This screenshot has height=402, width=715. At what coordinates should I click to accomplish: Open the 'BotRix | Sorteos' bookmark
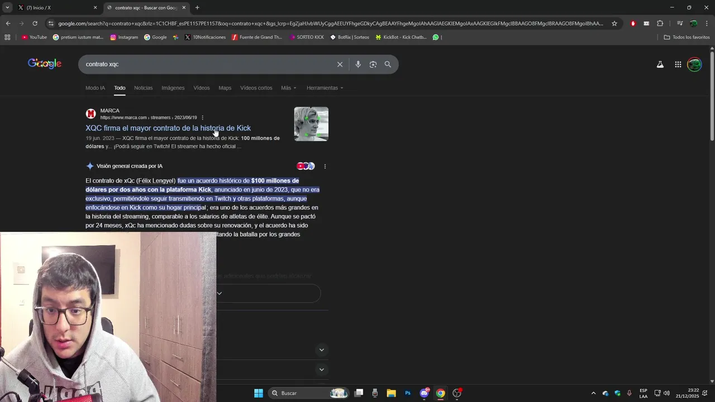tap(350, 37)
